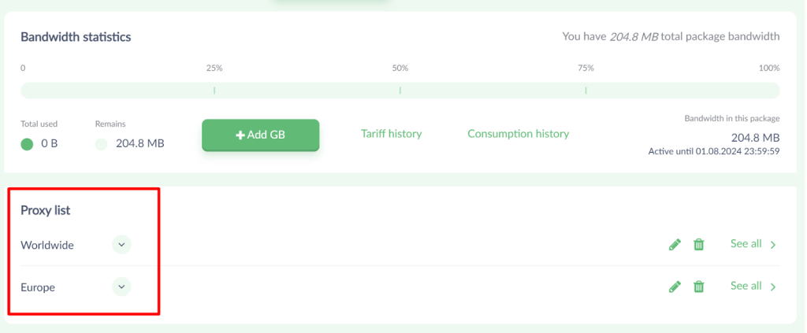See all Worldwide proxies
Viewport: 807px width, 333px height.
(x=746, y=243)
